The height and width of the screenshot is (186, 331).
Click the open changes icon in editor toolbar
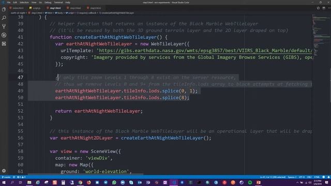(x=318, y=8)
